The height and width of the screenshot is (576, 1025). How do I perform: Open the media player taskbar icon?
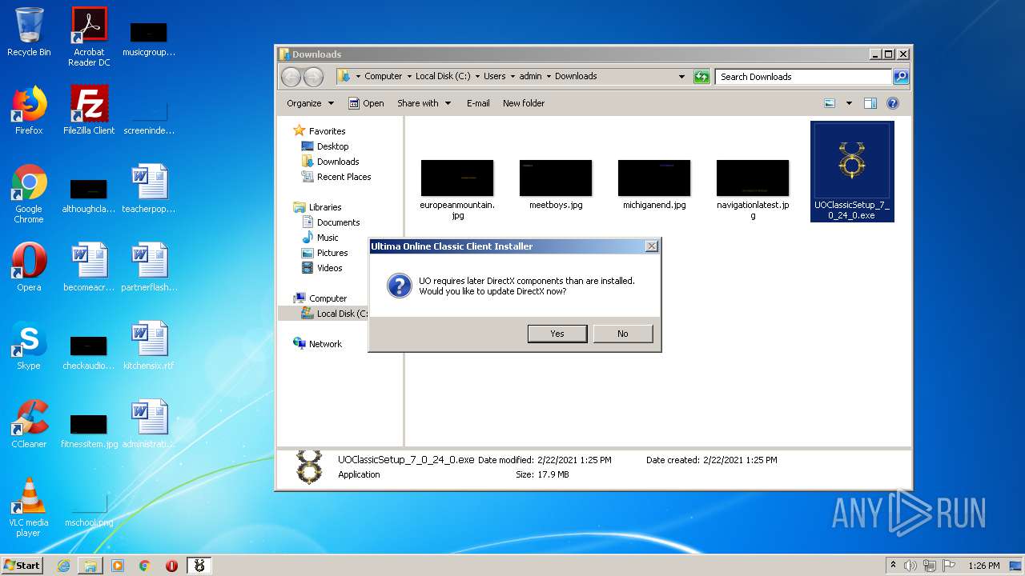pos(118,566)
